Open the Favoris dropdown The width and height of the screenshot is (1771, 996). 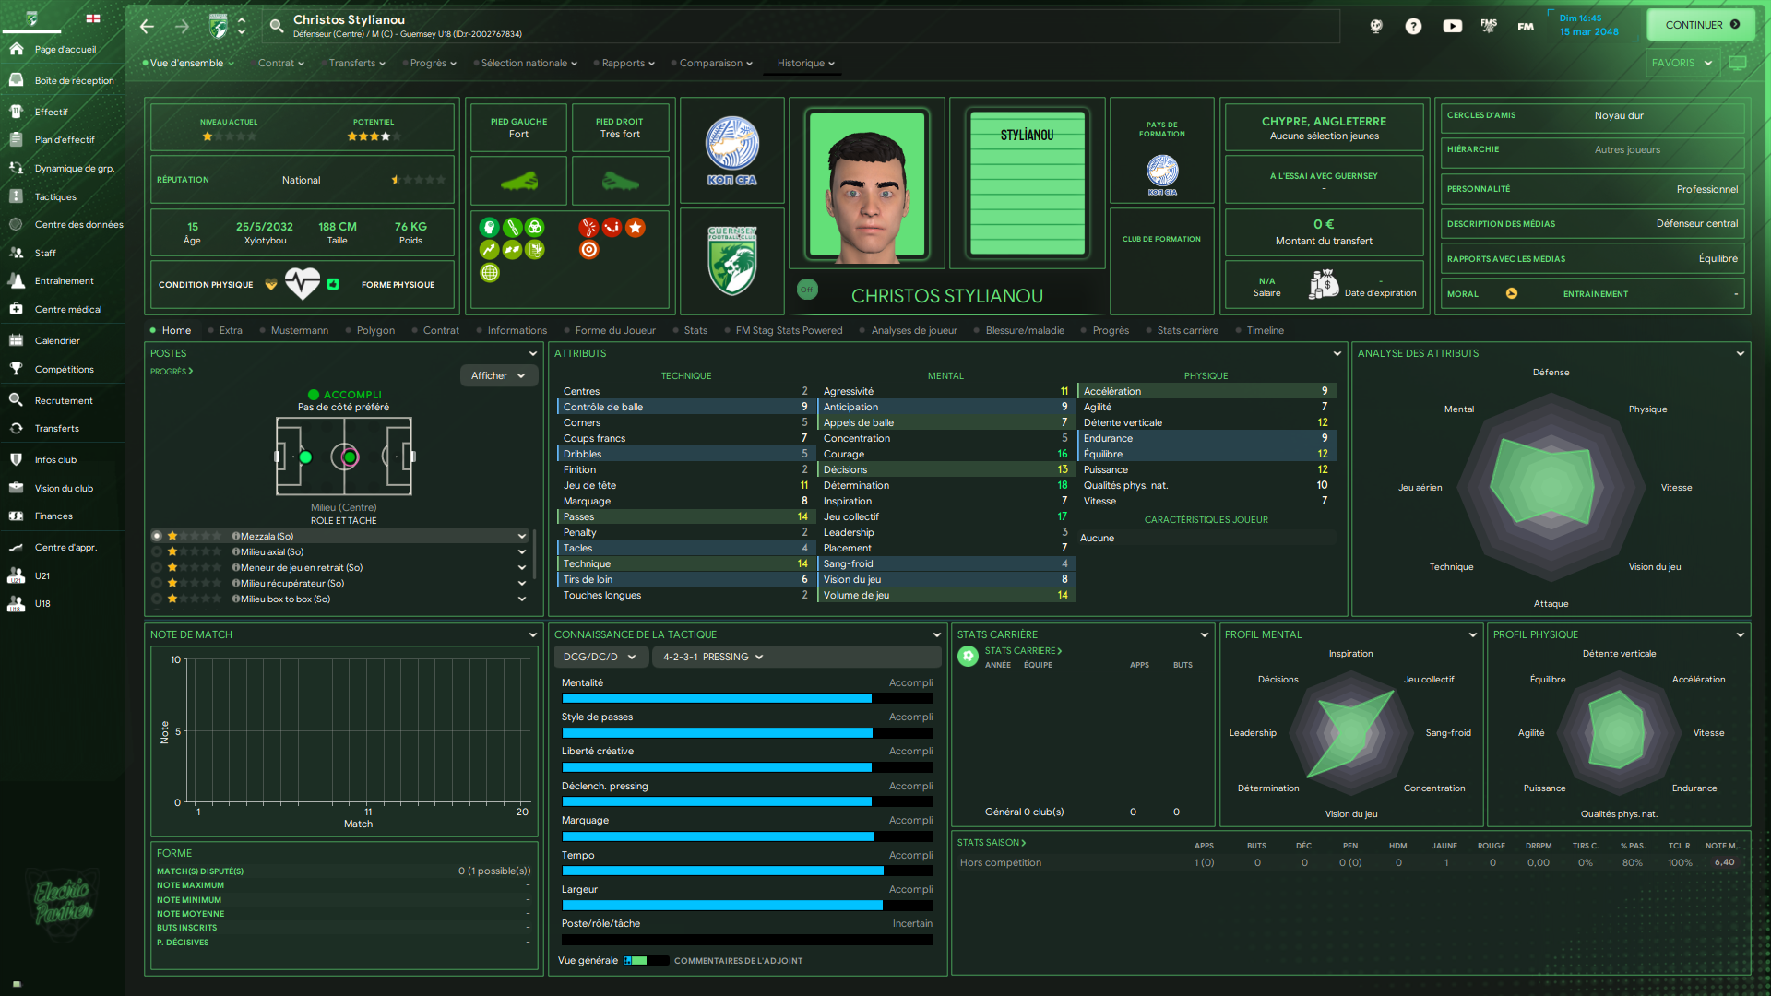[1681, 63]
